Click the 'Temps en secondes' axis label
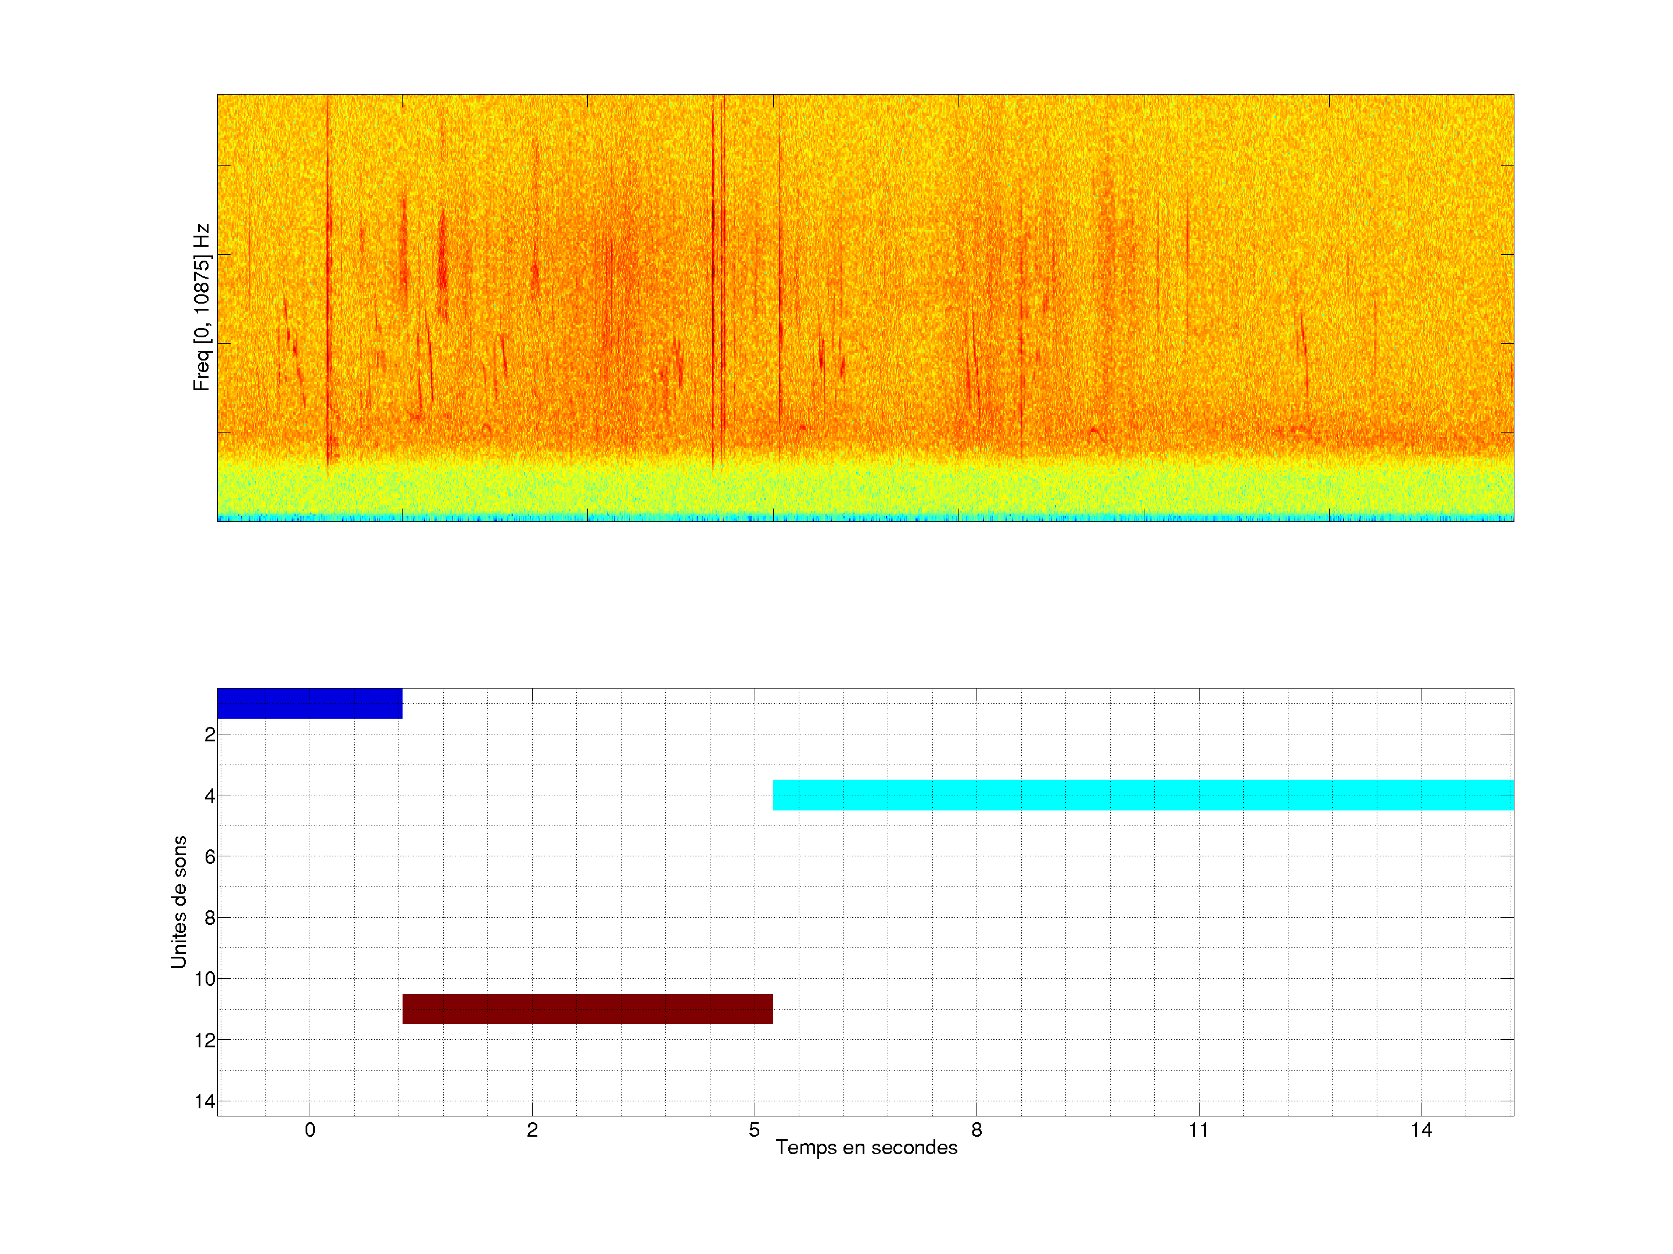This screenshot has width=1673, height=1254. click(x=866, y=1147)
